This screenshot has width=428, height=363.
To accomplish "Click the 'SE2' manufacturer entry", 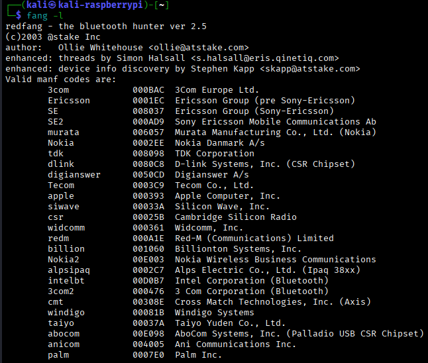I will tap(56, 122).
